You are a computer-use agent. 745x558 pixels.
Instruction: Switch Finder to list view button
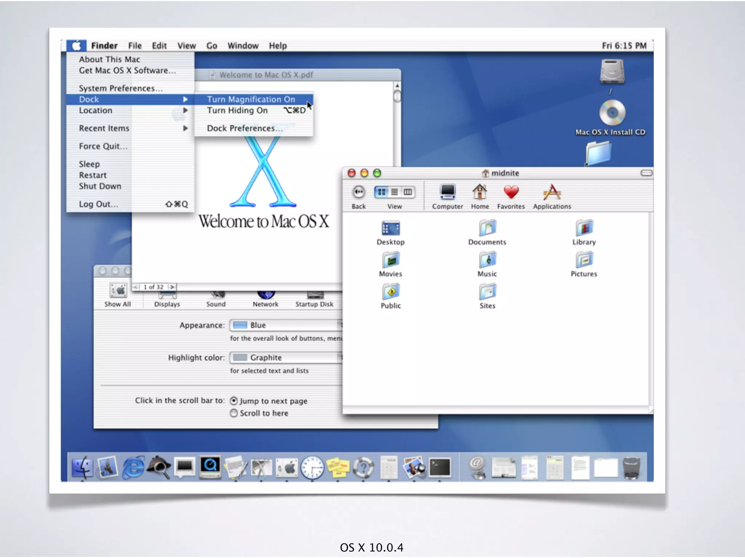coord(394,192)
